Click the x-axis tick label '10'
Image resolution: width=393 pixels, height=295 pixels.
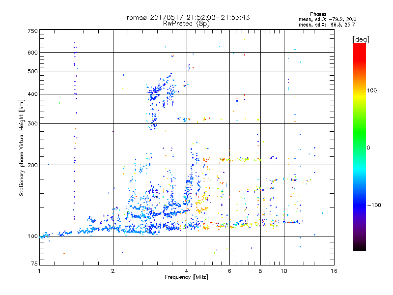tap(284, 271)
